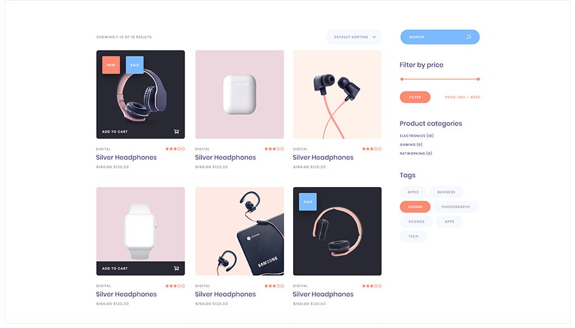Open the Default Sorting dropdown
575x328 pixels.
[354, 37]
